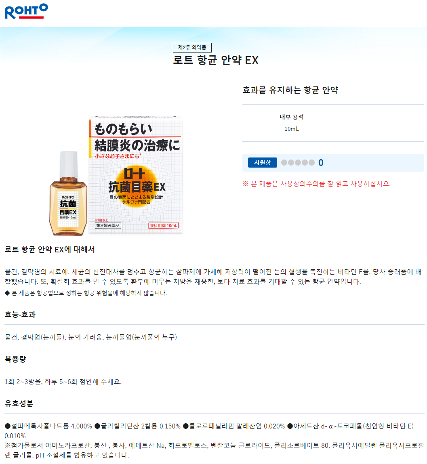Select the first cooling level dot
Screen dimensions: 427x464
click(284, 162)
